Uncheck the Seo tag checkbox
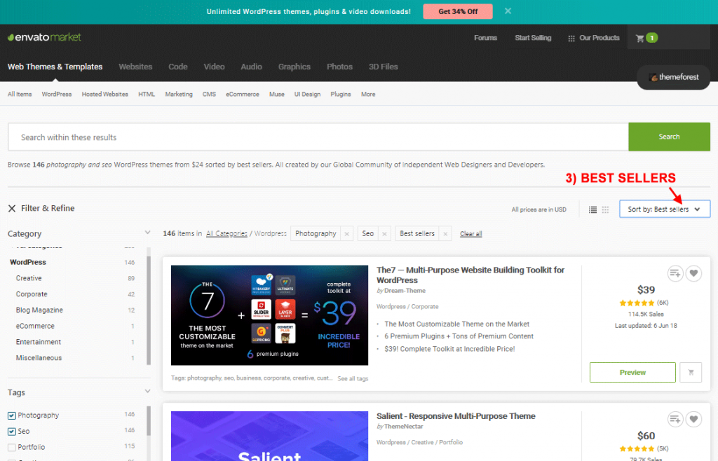This screenshot has height=461, width=718. [12, 432]
